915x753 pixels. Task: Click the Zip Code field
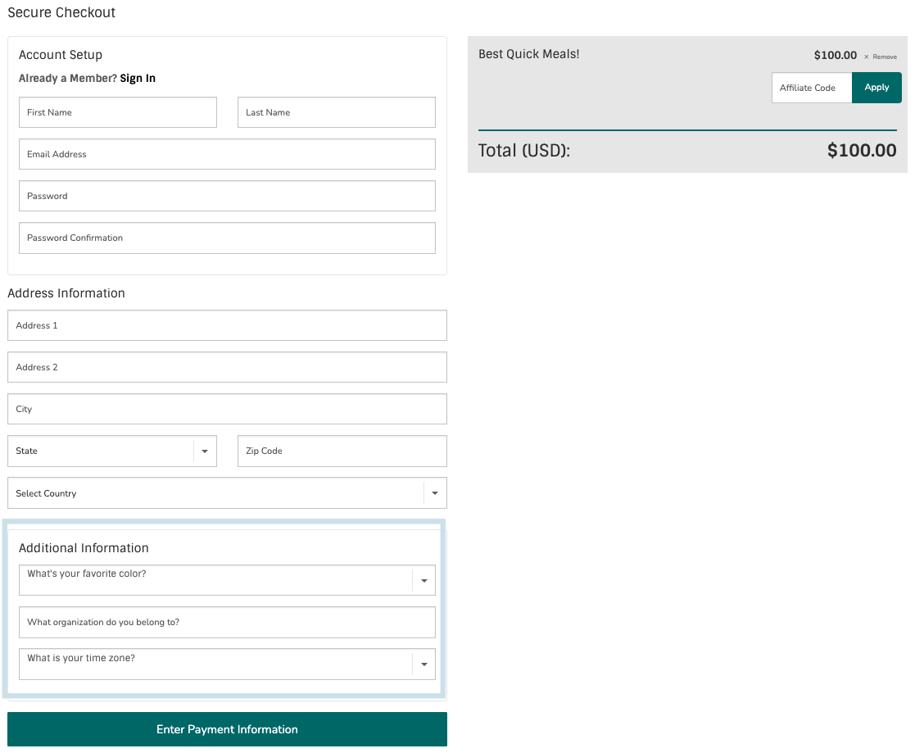[x=342, y=451]
